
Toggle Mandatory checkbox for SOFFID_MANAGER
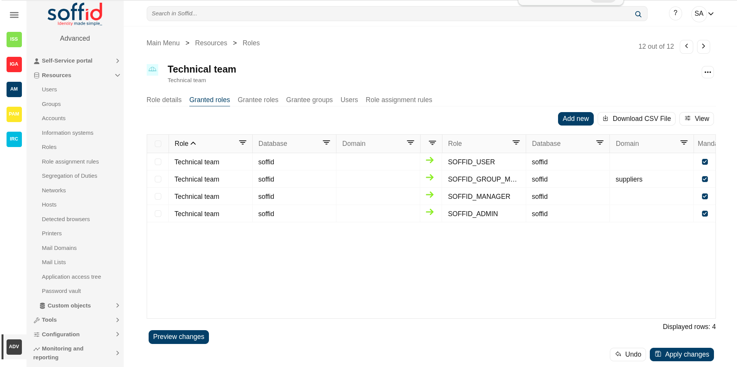point(705,196)
